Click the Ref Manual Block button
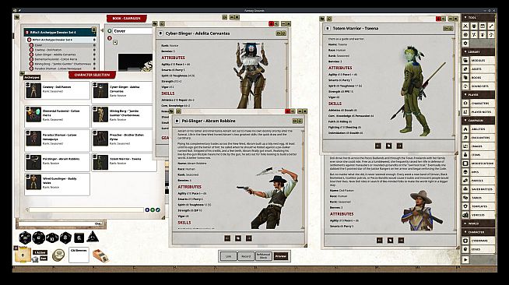The height and width of the screenshot is (285, 509). [x=263, y=256]
